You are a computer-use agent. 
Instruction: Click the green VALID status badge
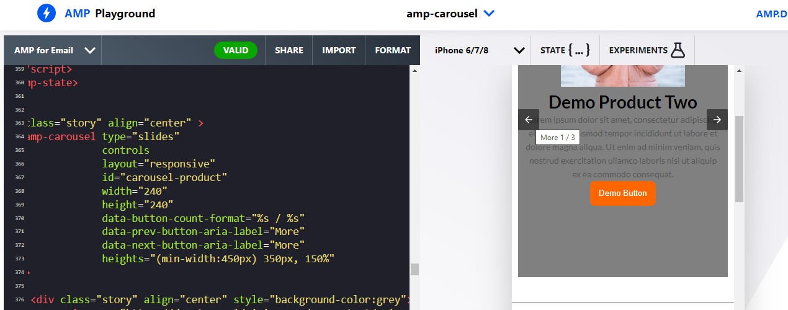[x=236, y=50]
